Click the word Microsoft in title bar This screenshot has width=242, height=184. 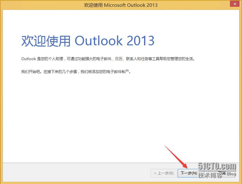115,5
